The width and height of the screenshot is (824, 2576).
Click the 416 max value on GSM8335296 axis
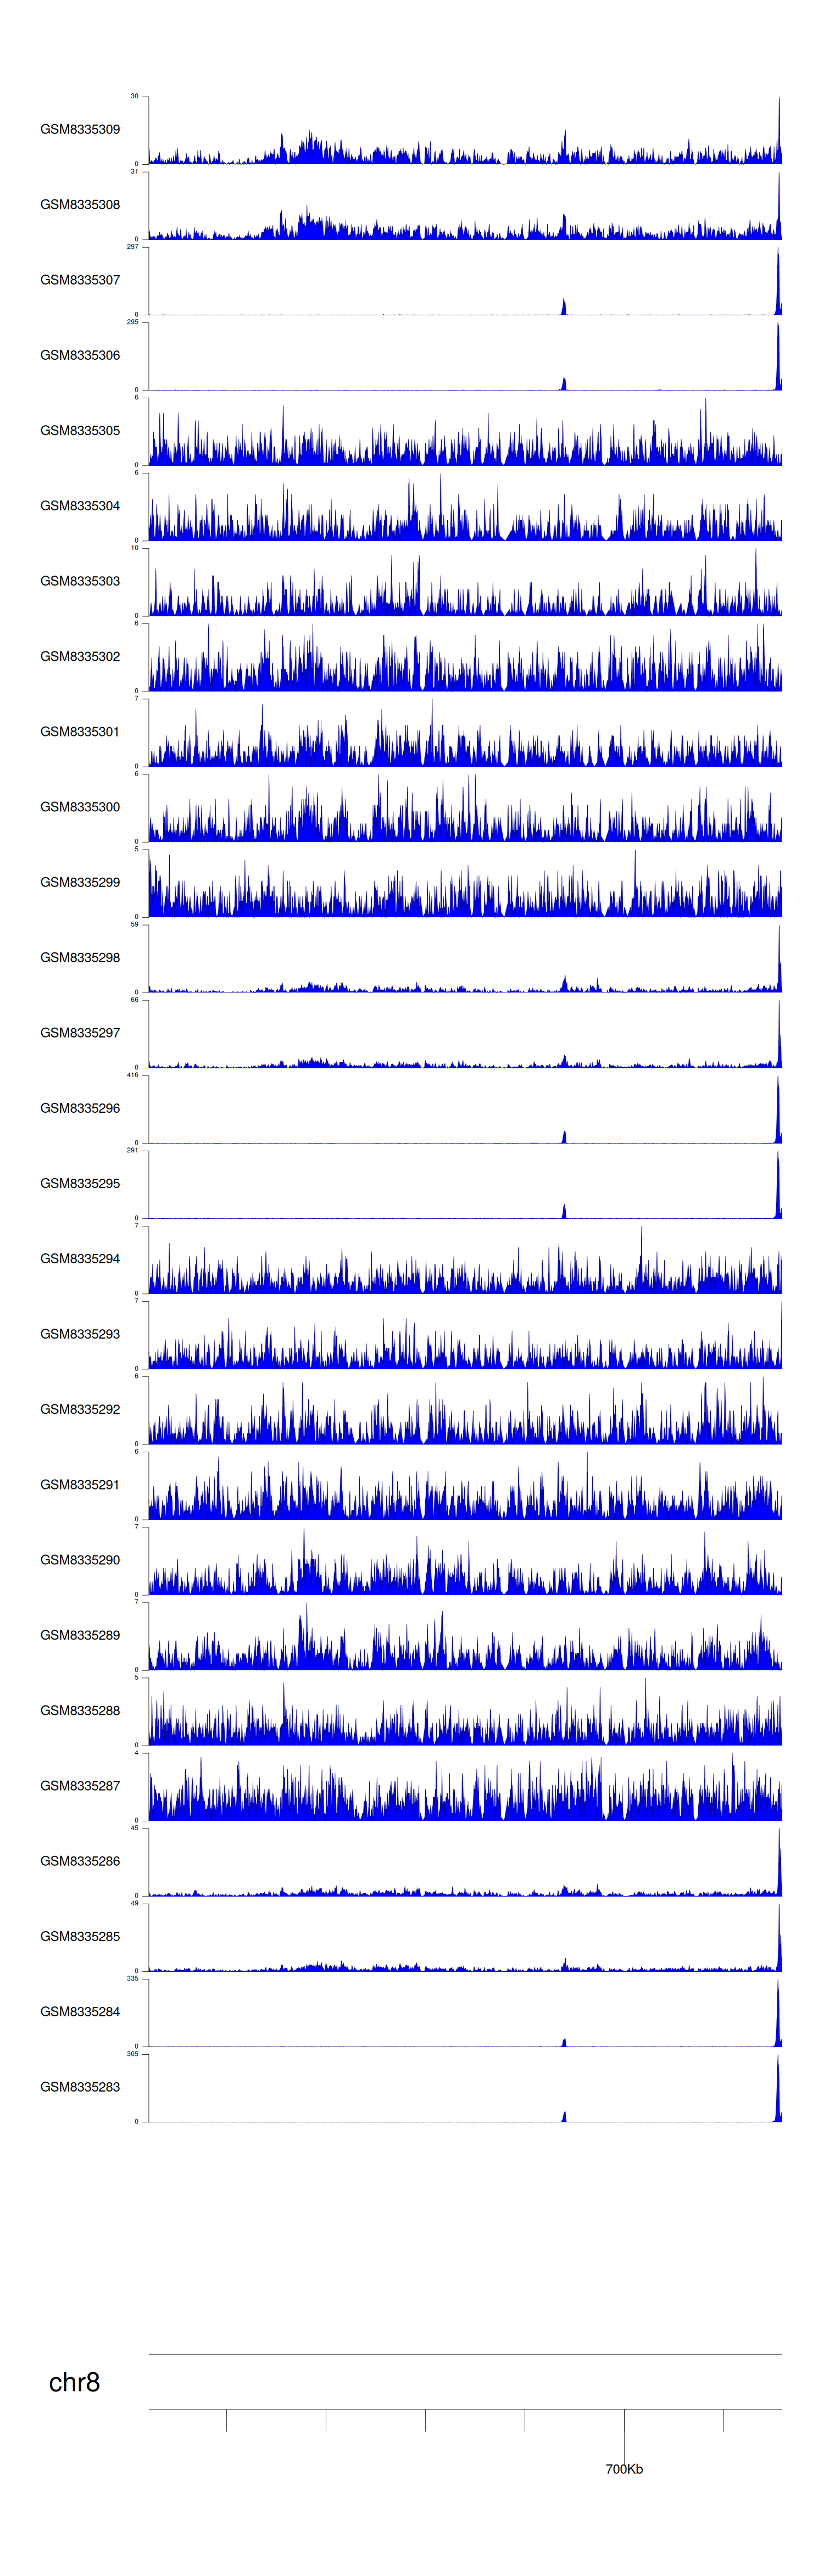[x=132, y=1075]
